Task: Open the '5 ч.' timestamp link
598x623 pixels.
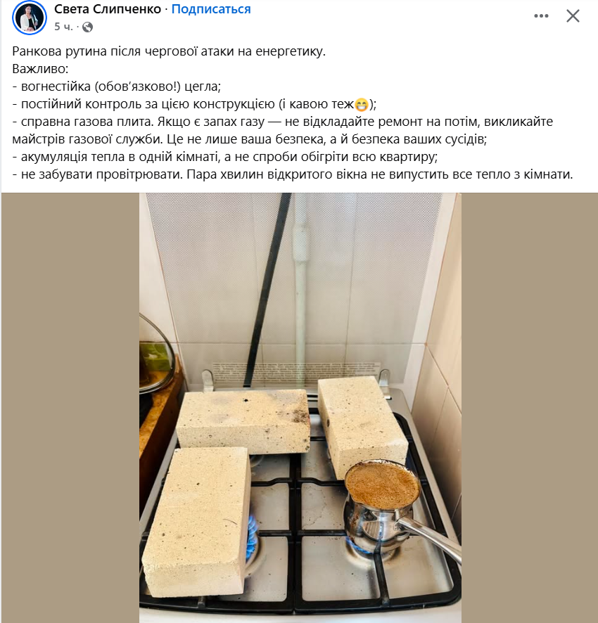Action: click(63, 27)
